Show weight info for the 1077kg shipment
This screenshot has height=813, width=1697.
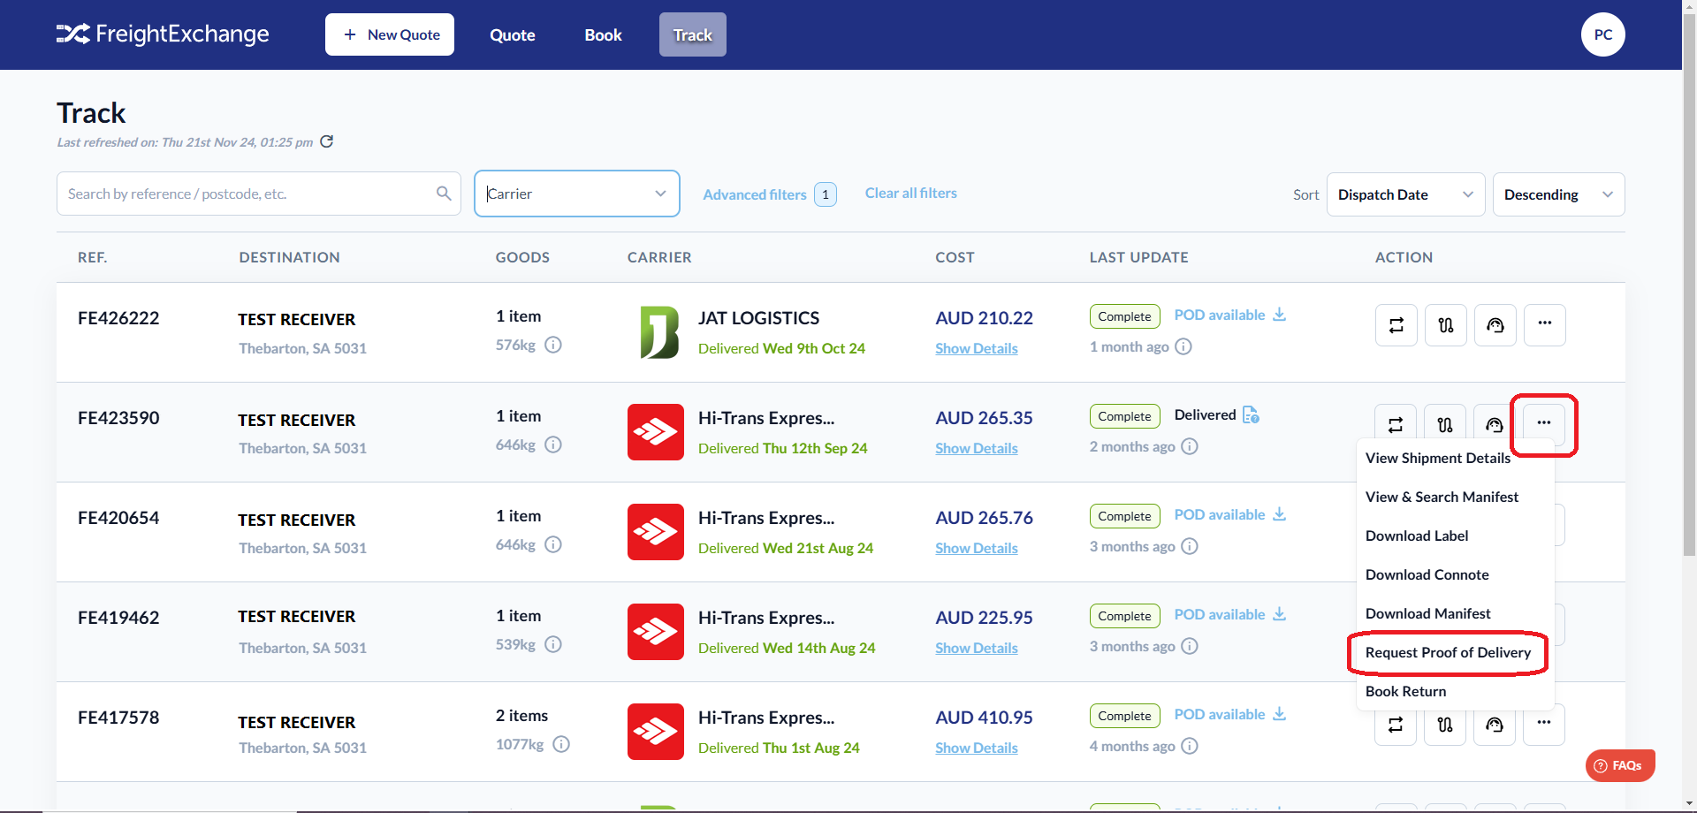click(x=561, y=744)
